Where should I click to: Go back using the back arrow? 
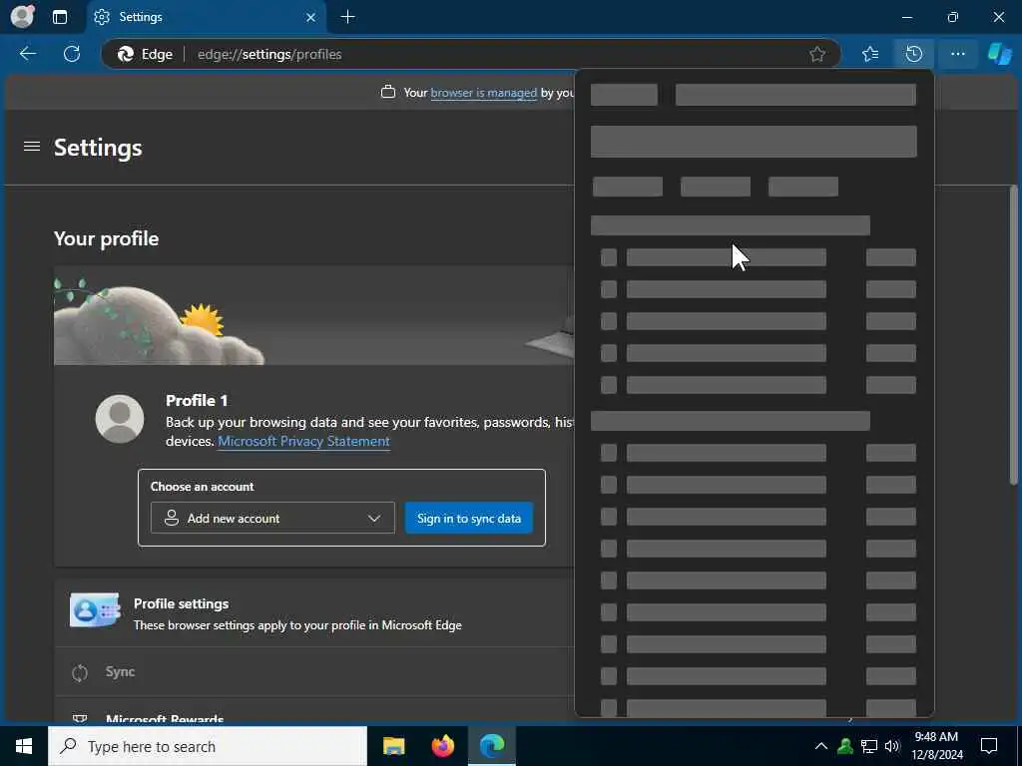[27, 54]
